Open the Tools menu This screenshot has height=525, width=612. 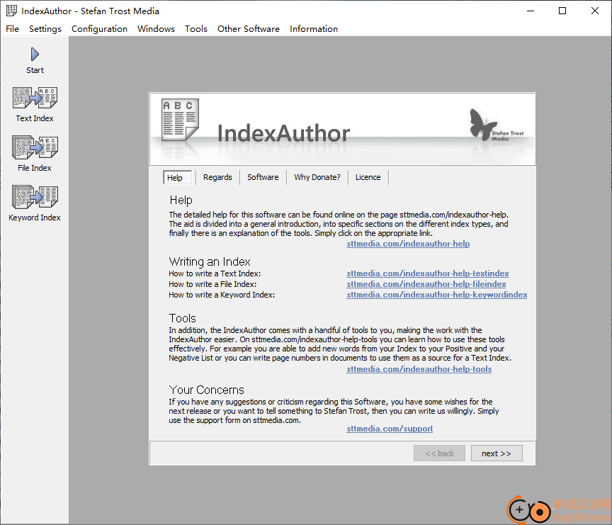196,29
